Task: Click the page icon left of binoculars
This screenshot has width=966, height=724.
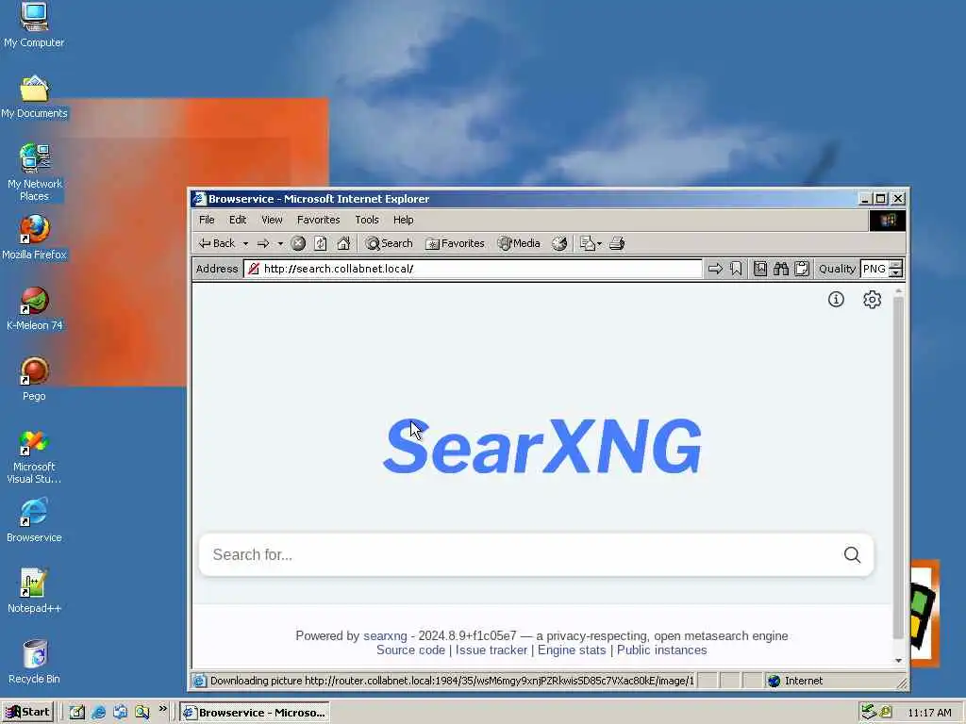Action: (760, 269)
